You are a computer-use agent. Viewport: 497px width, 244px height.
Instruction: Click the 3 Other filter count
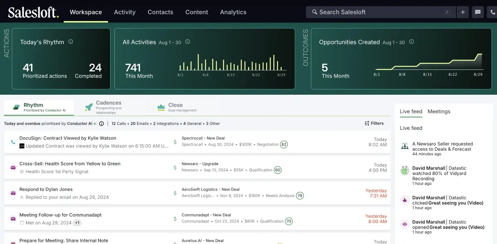pos(213,123)
